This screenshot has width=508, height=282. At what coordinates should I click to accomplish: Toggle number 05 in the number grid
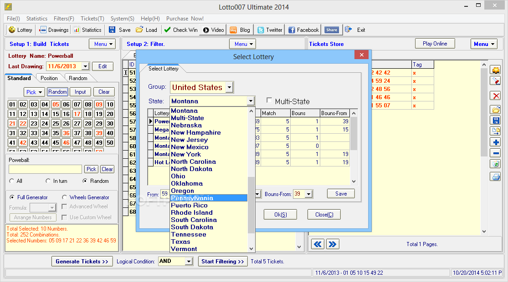coord(56,105)
